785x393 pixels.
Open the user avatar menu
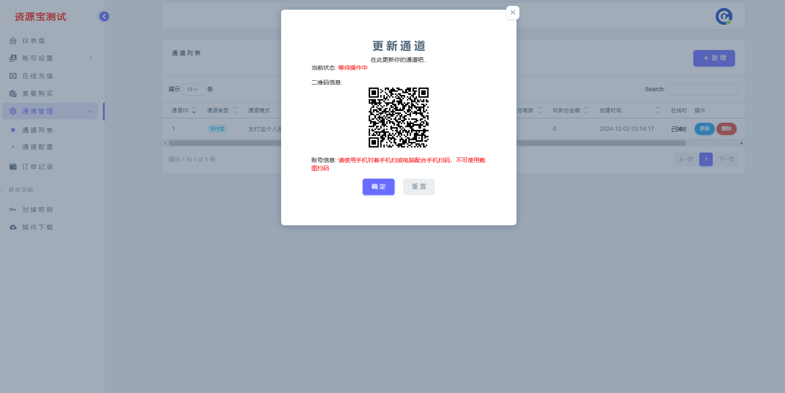point(724,16)
